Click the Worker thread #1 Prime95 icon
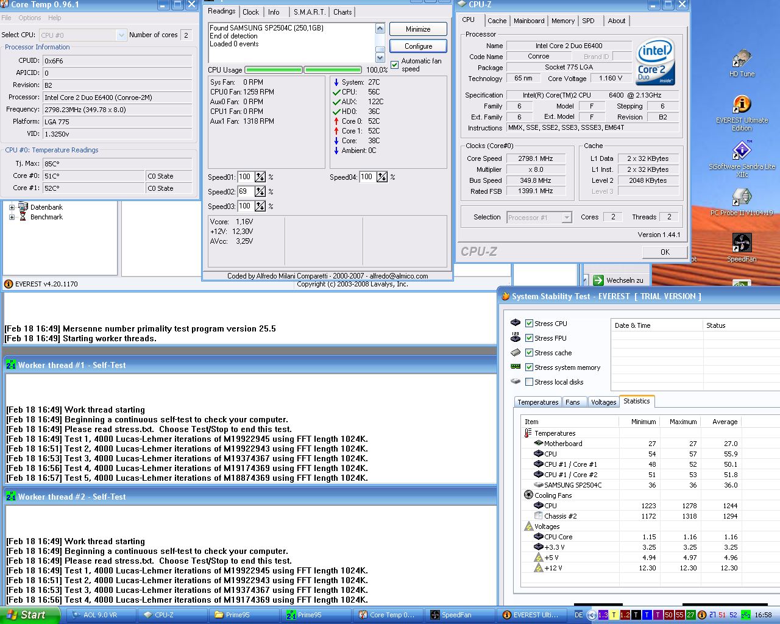This screenshot has height=624, width=780. pyautogui.click(x=11, y=365)
